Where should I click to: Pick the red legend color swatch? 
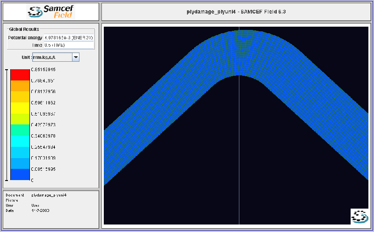coord(20,75)
